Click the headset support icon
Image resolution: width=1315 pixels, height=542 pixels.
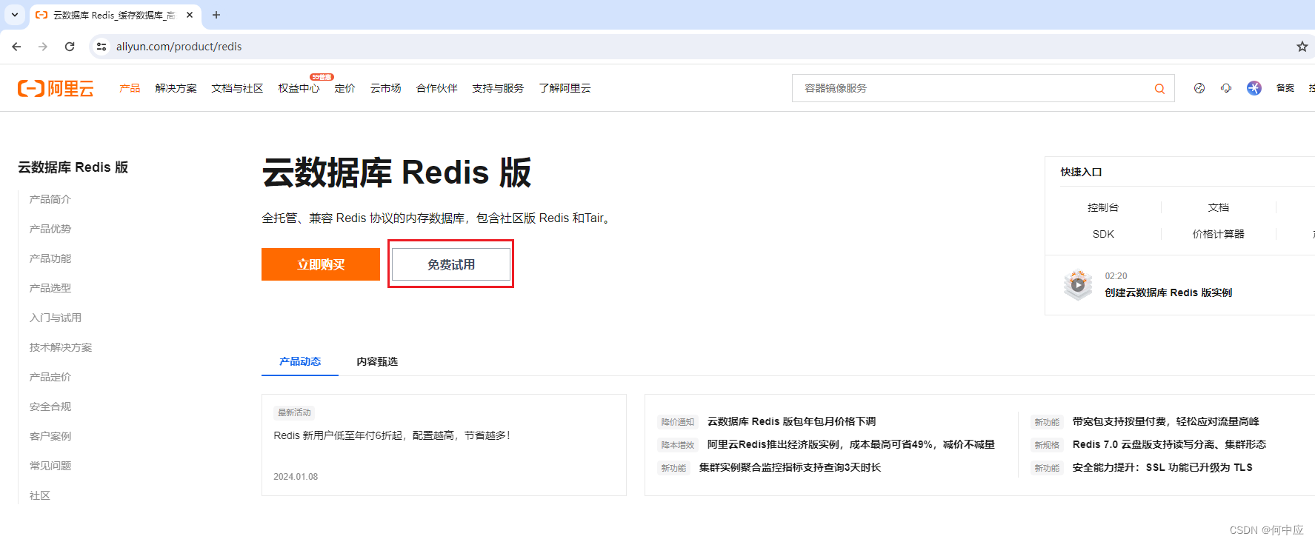click(x=1226, y=88)
